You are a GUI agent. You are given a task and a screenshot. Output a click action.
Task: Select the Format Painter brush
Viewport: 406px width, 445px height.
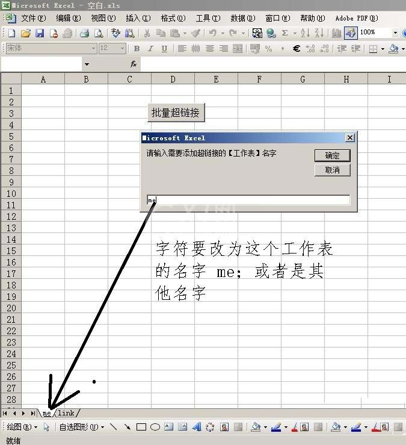pyautogui.click(x=196, y=33)
